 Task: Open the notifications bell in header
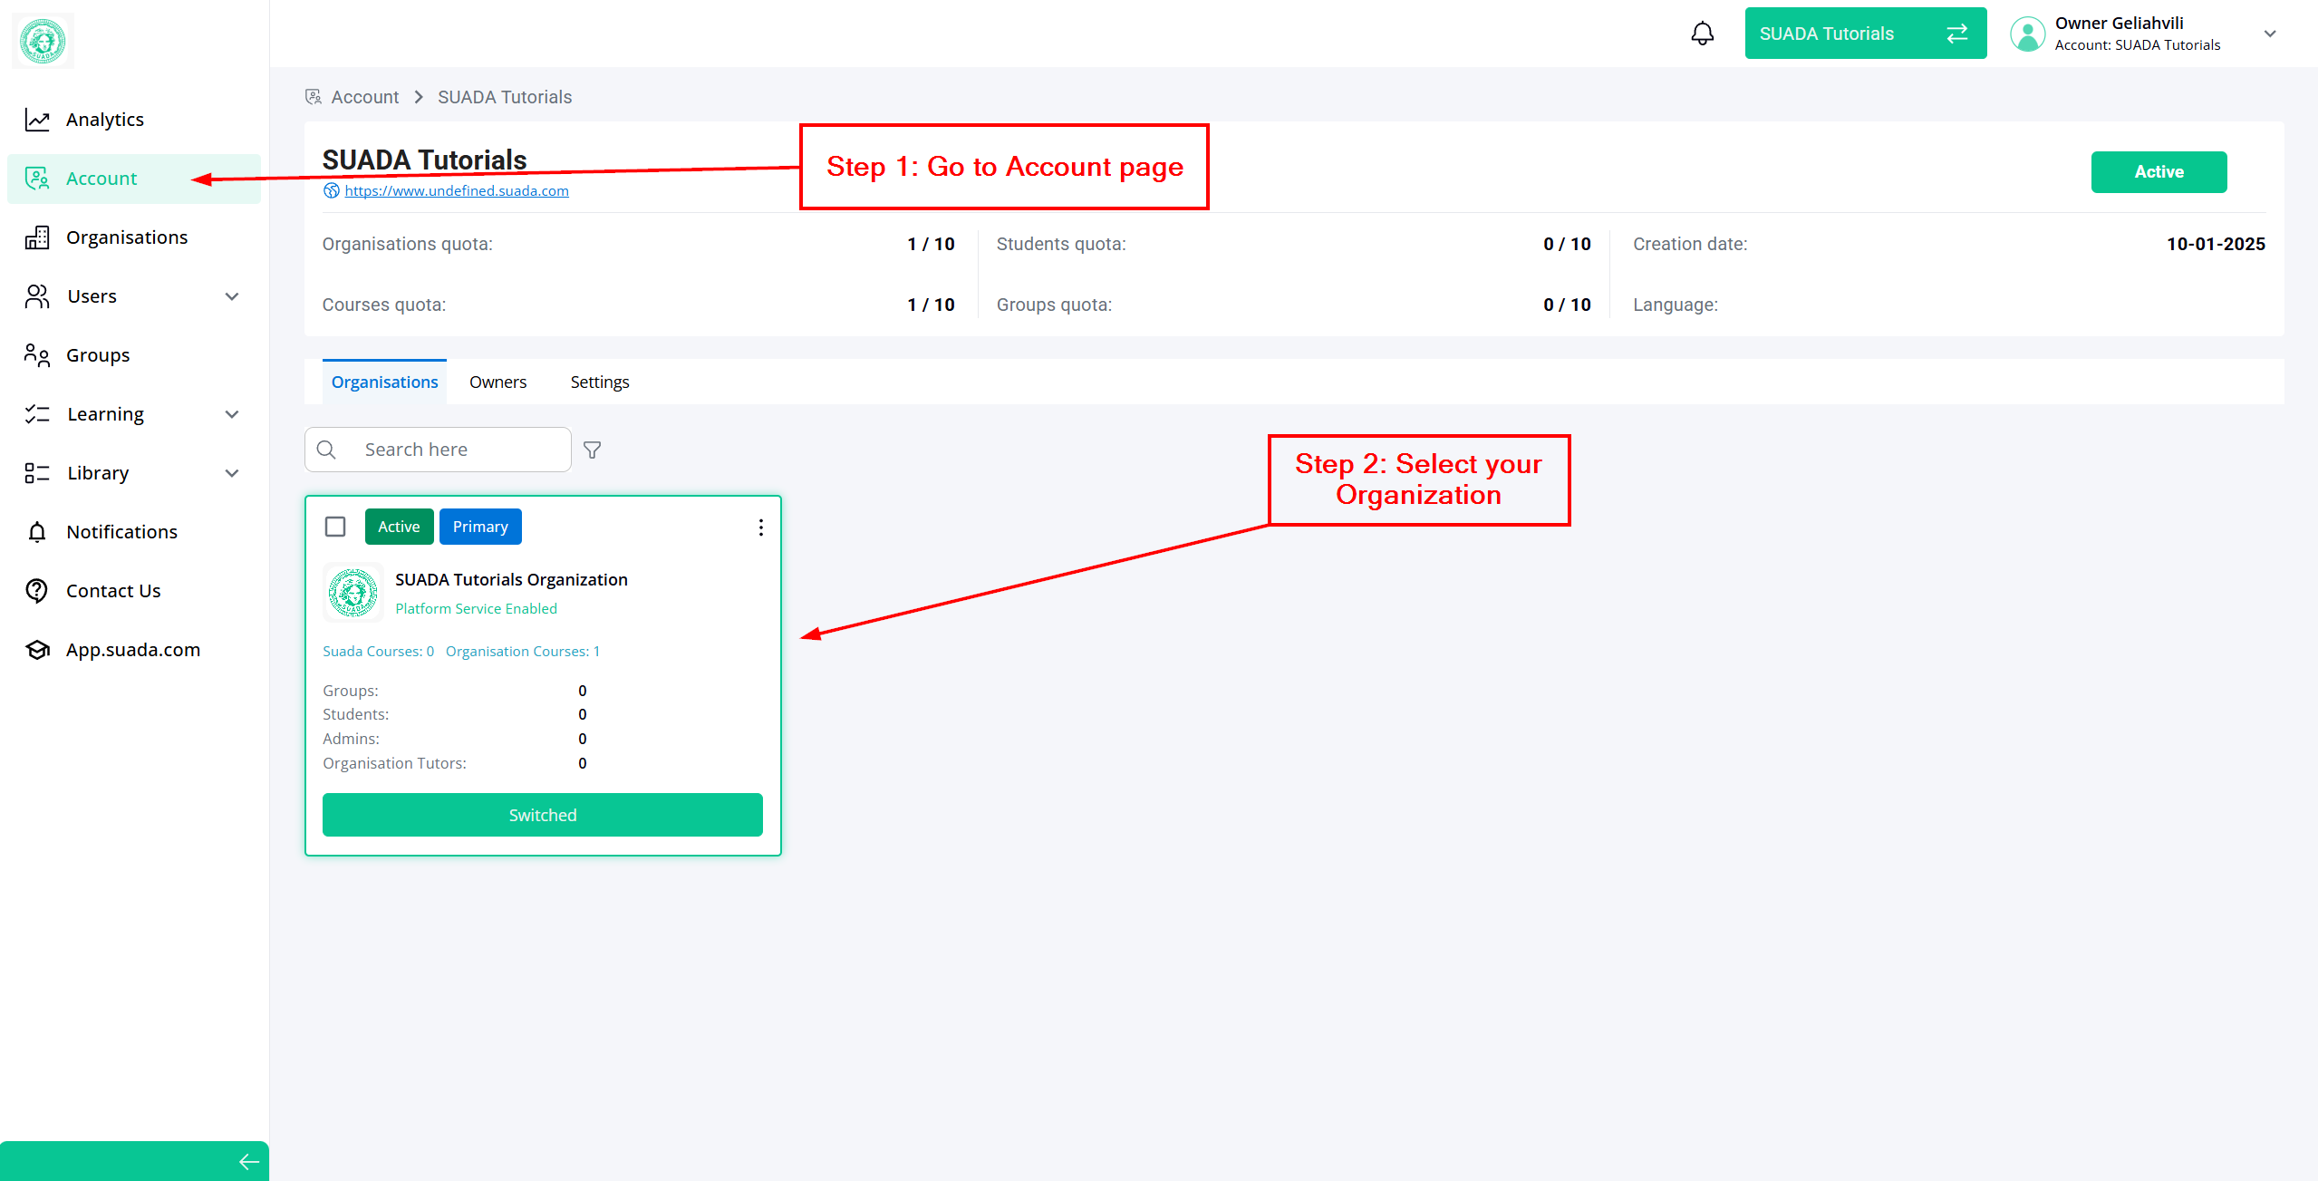pyautogui.click(x=1702, y=34)
